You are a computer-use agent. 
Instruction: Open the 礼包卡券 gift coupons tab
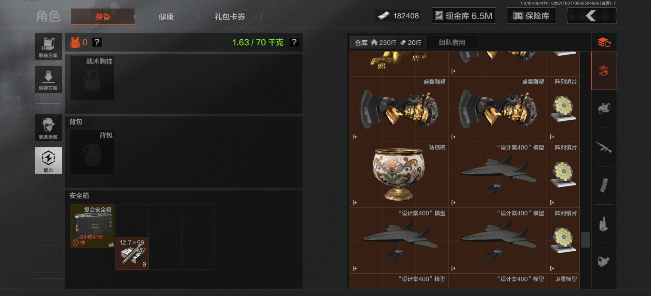(x=230, y=17)
